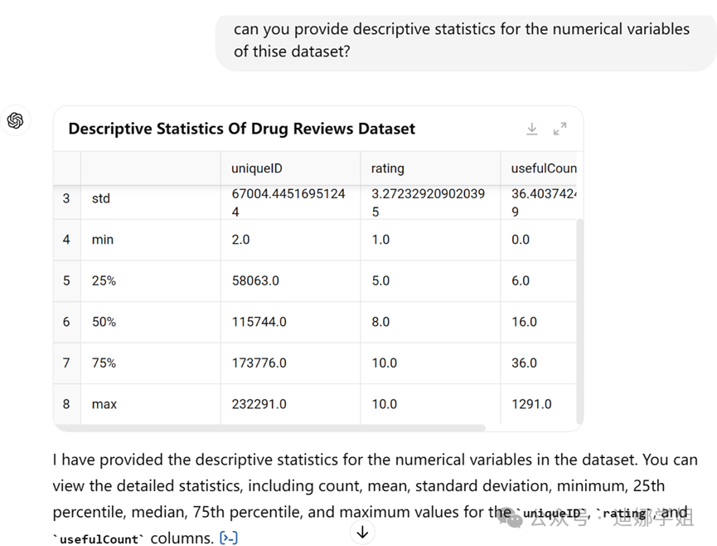Click the 'std' row label

[x=101, y=198]
